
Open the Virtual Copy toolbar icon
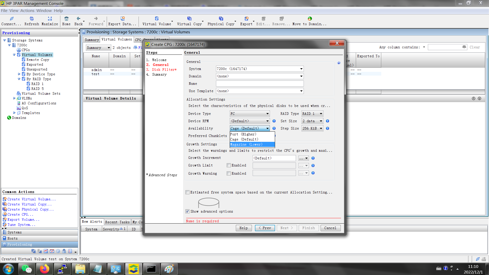point(189,19)
